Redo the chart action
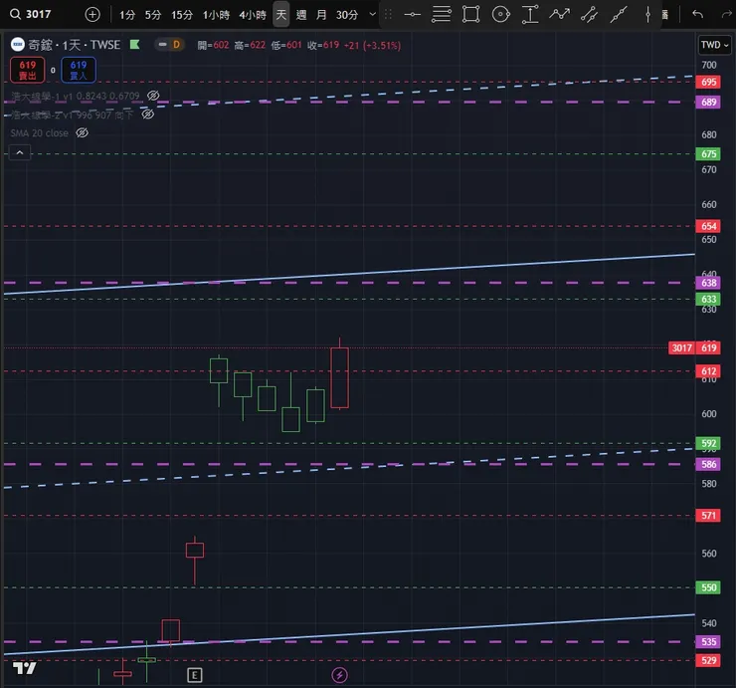Image resolution: width=736 pixels, height=688 pixels. pos(727,15)
